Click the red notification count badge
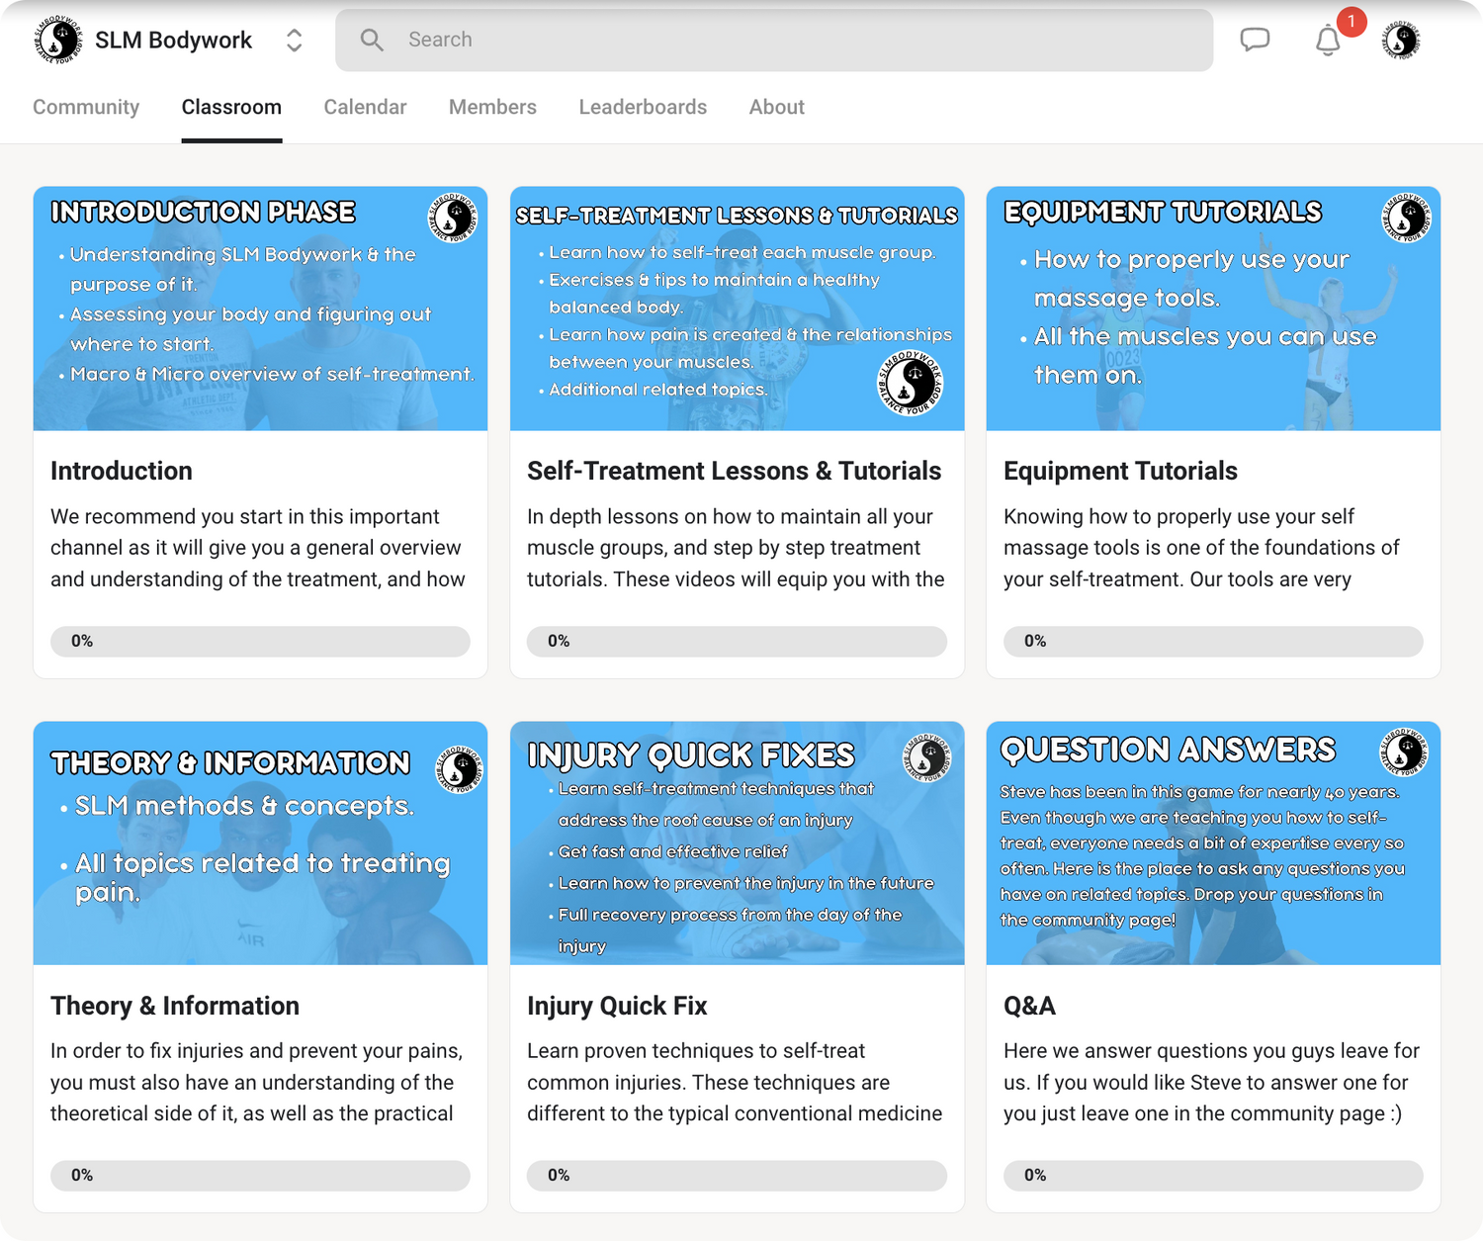The image size is (1483, 1241). pos(1351,22)
